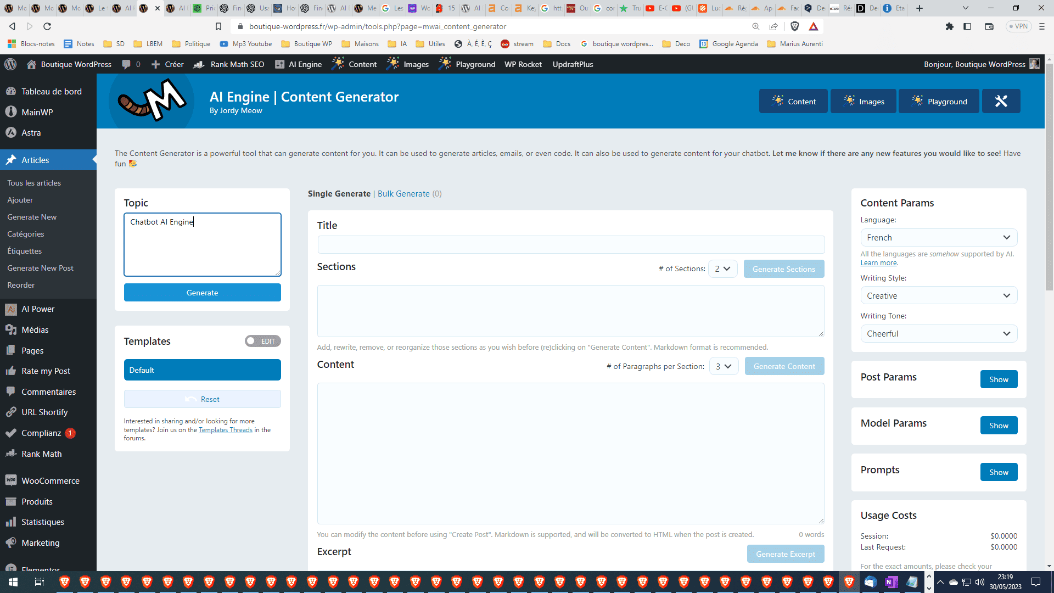Image resolution: width=1054 pixels, height=593 pixels.
Task: Open the AI Engine tools wrench icon
Action: coord(1001,101)
